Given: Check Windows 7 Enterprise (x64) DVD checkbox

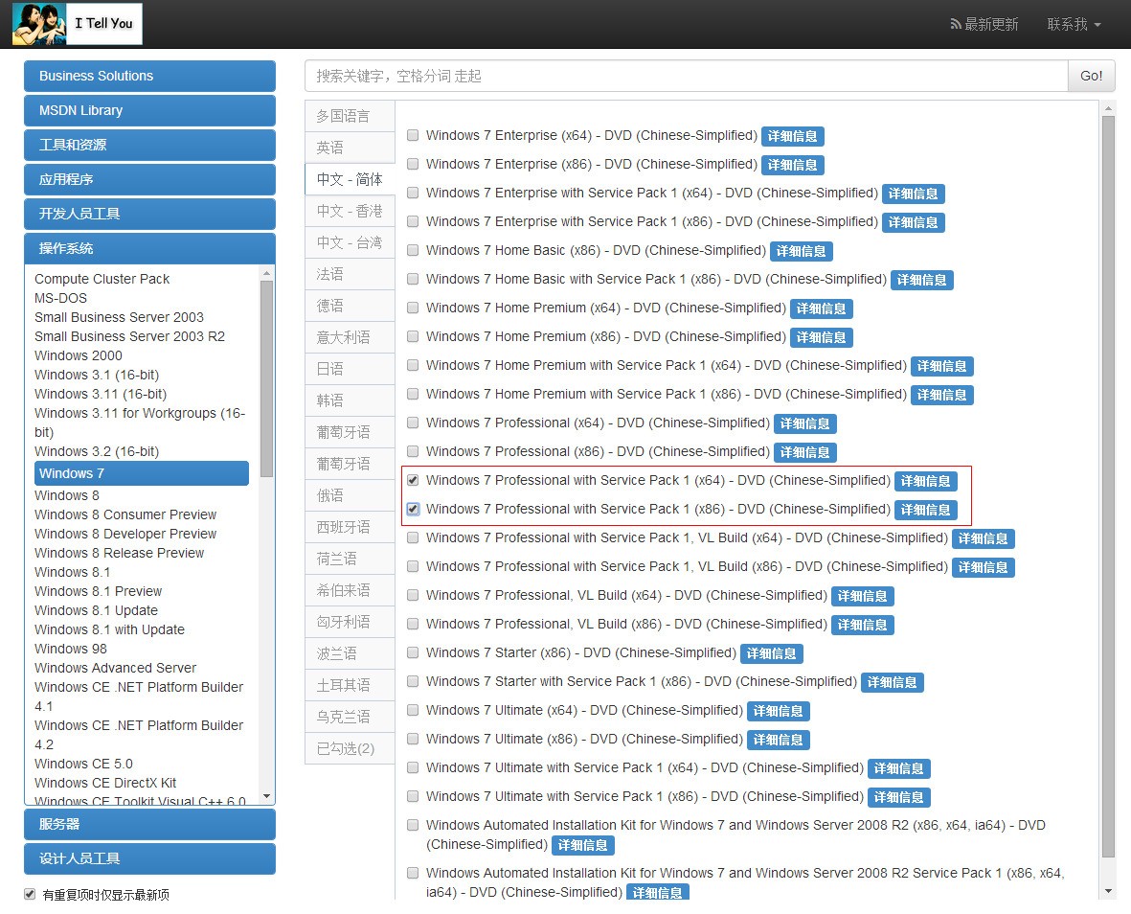Looking at the screenshot, I should (x=413, y=136).
